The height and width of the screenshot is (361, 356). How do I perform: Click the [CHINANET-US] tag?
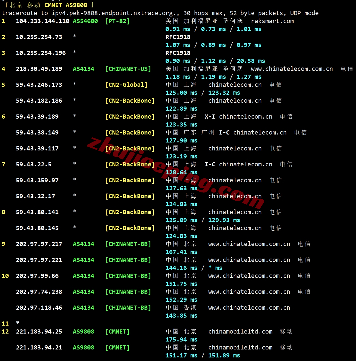[128, 69]
